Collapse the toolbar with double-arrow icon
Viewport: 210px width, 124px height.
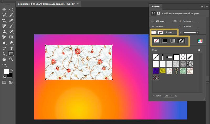click(x=2, y=2)
